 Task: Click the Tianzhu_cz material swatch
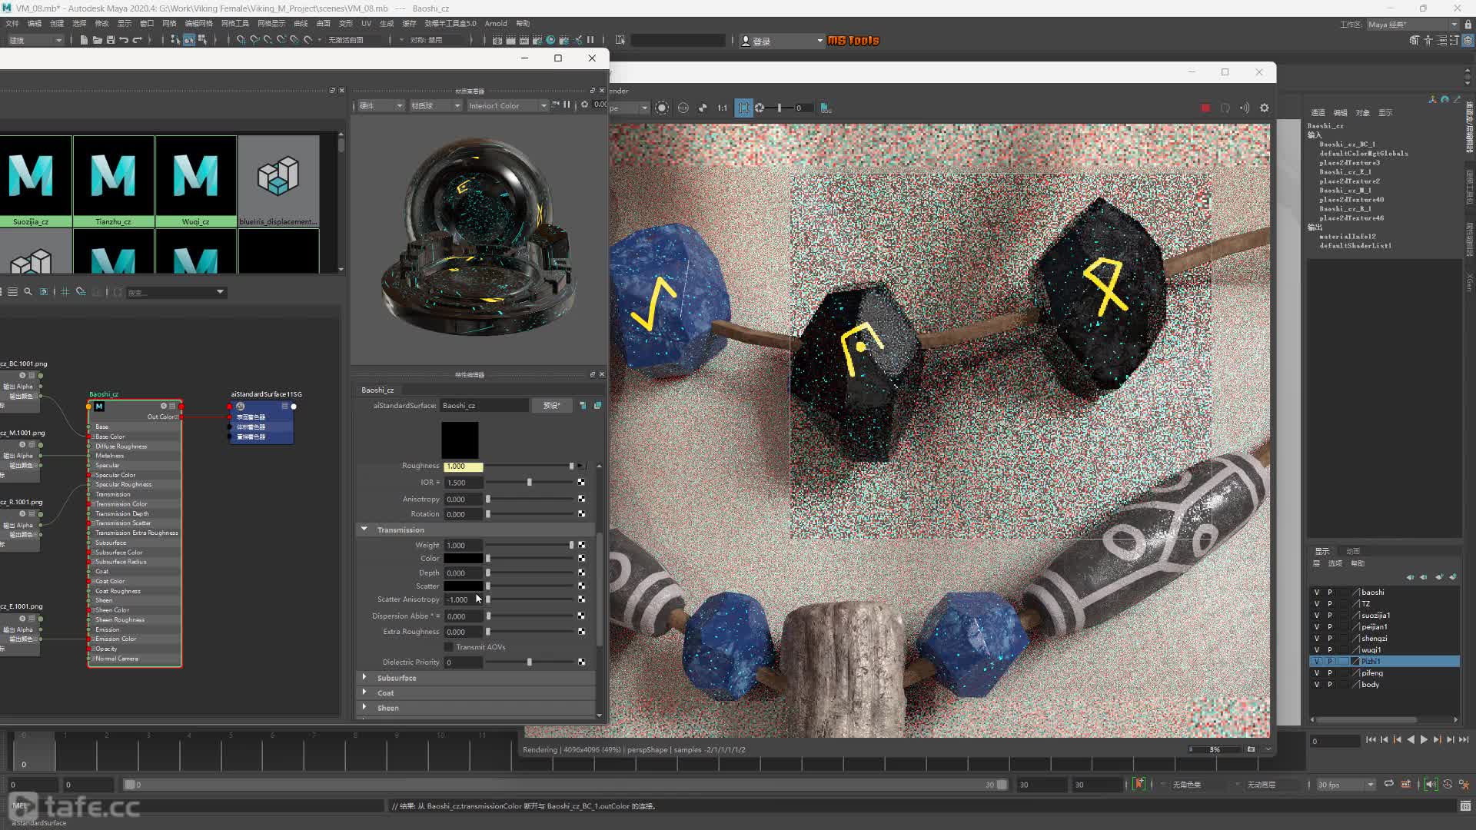click(x=114, y=181)
